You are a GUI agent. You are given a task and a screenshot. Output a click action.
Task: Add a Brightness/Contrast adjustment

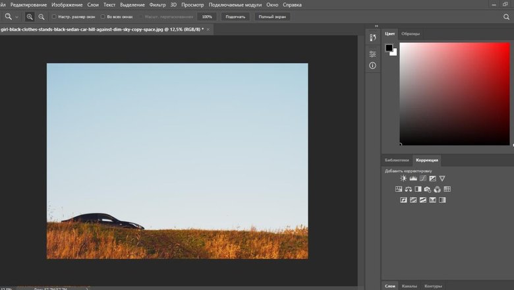point(403,178)
